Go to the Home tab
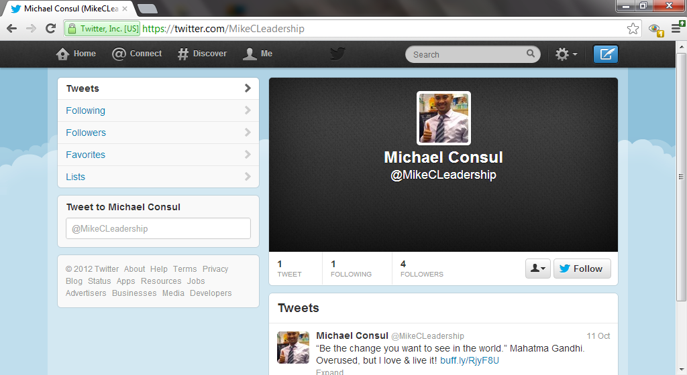Viewport: 687px width, 375px height. coord(76,54)
